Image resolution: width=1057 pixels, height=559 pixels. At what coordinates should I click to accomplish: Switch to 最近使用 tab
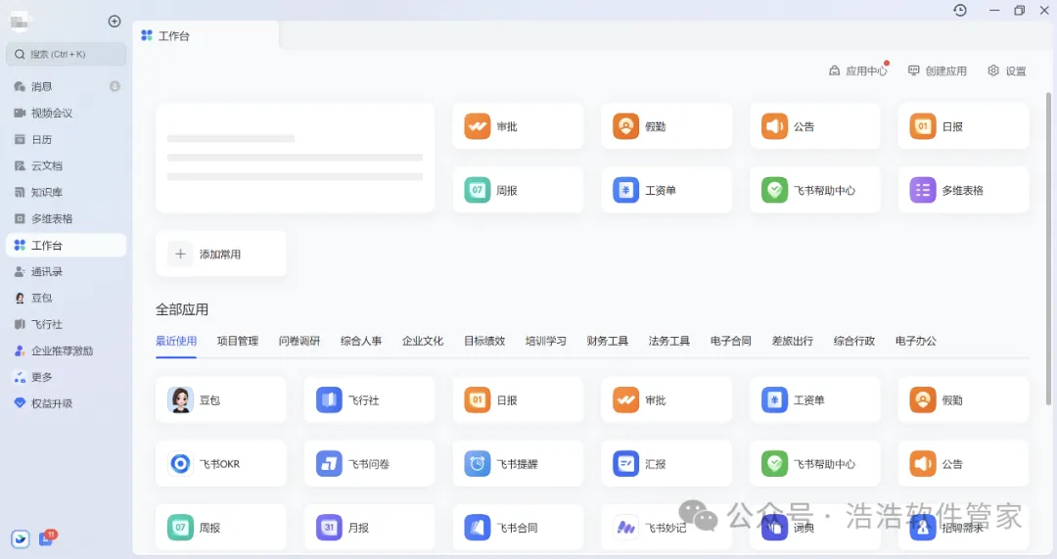tap(176, 342)
